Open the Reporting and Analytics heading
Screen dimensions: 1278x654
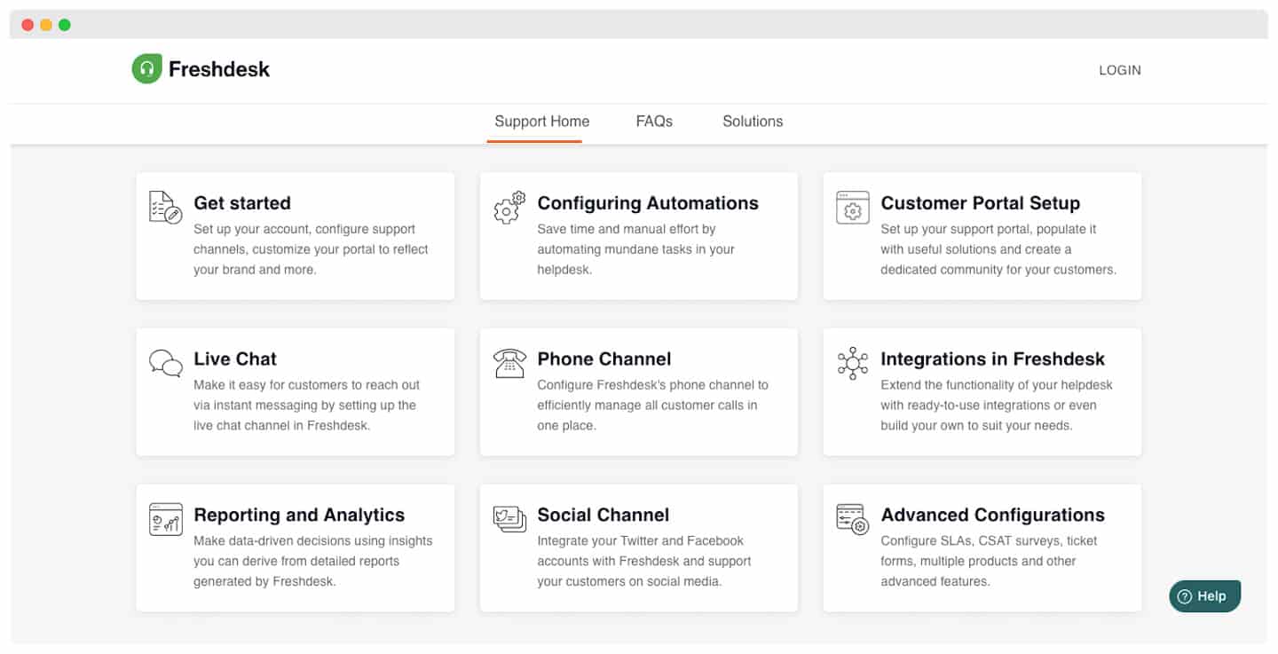tap(299, 515)
